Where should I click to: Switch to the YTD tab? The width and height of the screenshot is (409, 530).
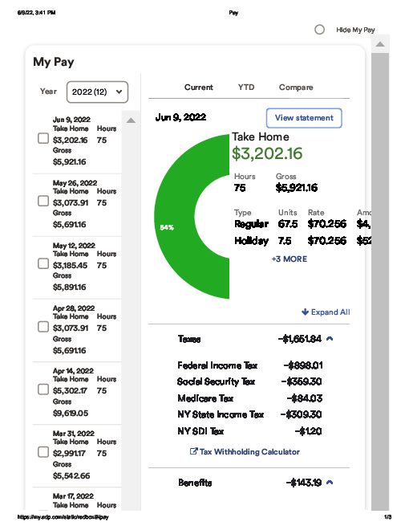pos(246,88)
